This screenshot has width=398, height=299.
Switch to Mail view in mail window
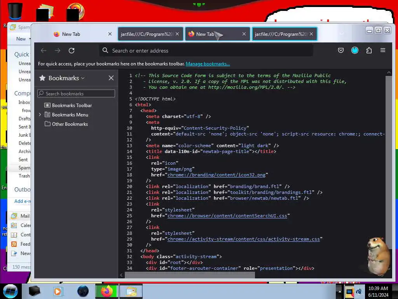[x=21, y=216]
